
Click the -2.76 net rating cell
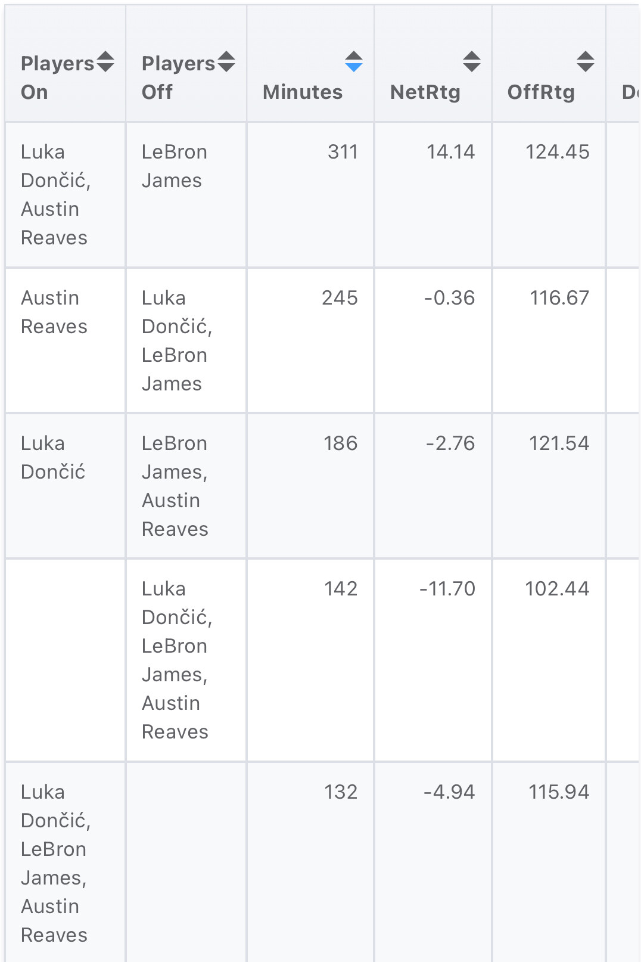(450, 443)
